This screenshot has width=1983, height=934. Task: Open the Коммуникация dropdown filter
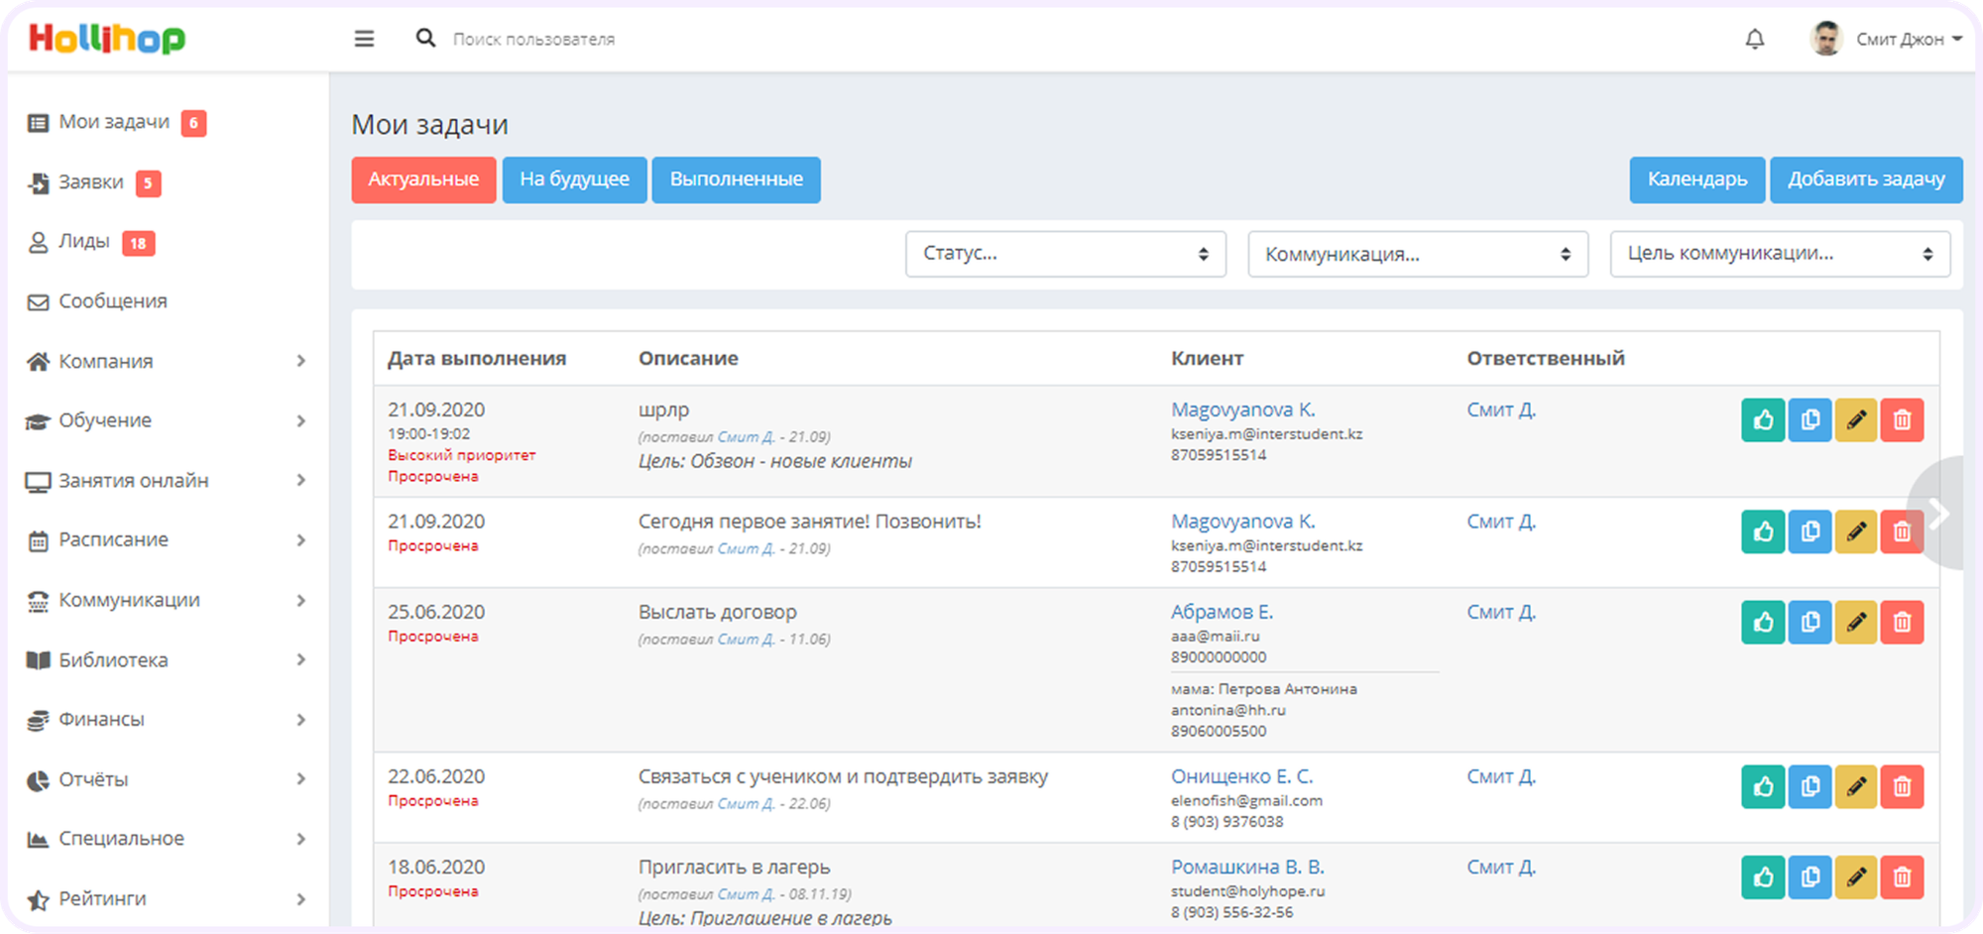[1418, 254]
